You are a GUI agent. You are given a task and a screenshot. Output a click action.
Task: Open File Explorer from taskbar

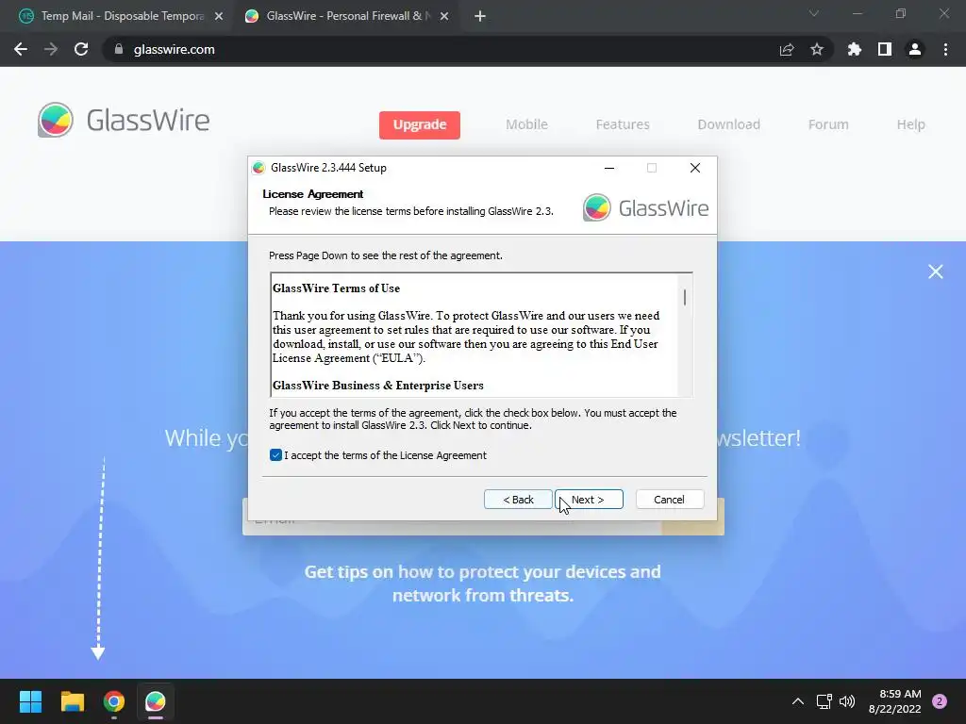(72, 701)
